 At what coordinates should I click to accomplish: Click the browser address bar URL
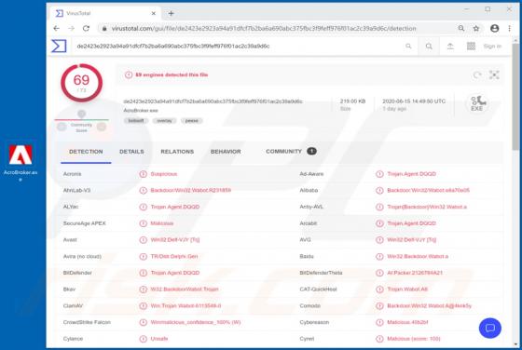pyautogui.click(x=264, y=29)
